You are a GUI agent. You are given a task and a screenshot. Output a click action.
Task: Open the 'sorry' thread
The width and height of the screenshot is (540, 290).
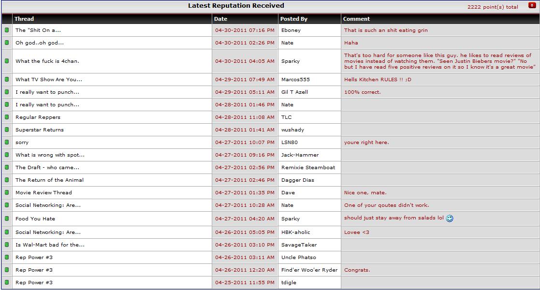(x=22, y=142)
